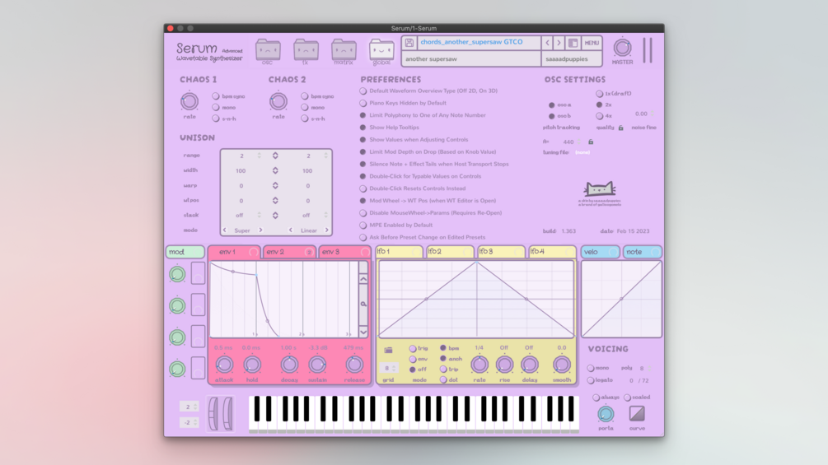
Task: Load the previous preset arrow
Action: (x=548, y=43)
